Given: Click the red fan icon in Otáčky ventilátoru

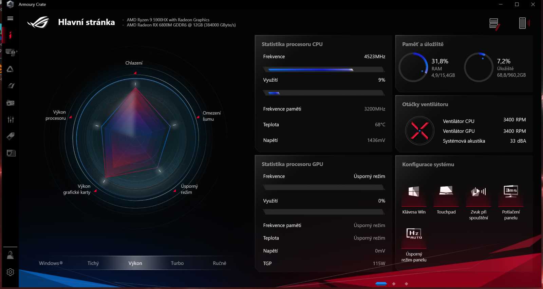Looking at the screenshot, I should coord(420,131).
